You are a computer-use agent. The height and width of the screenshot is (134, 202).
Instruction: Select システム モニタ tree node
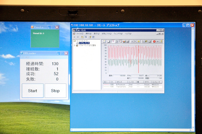[84, 43]
